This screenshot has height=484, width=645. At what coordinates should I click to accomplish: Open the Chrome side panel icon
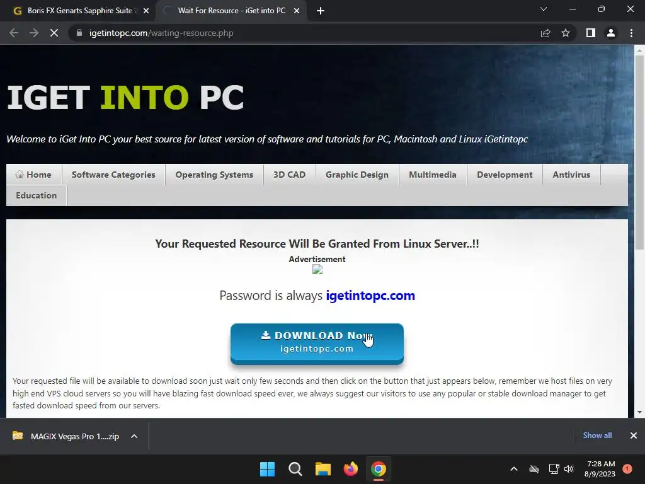point(591,33)
